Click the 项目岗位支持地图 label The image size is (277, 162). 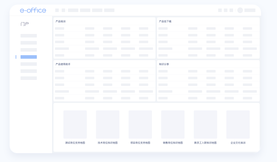(140, 143)
